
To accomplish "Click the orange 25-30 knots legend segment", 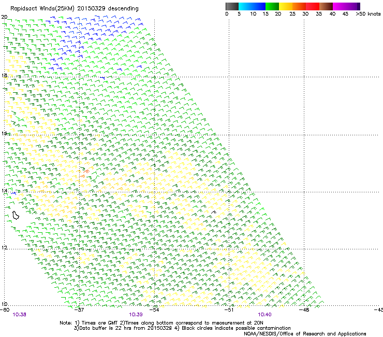I will 299,6.
